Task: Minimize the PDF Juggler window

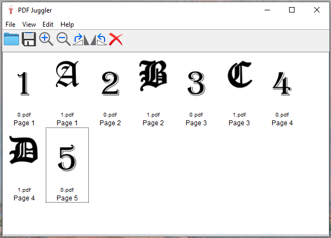Action: click(x=267, y=10)
